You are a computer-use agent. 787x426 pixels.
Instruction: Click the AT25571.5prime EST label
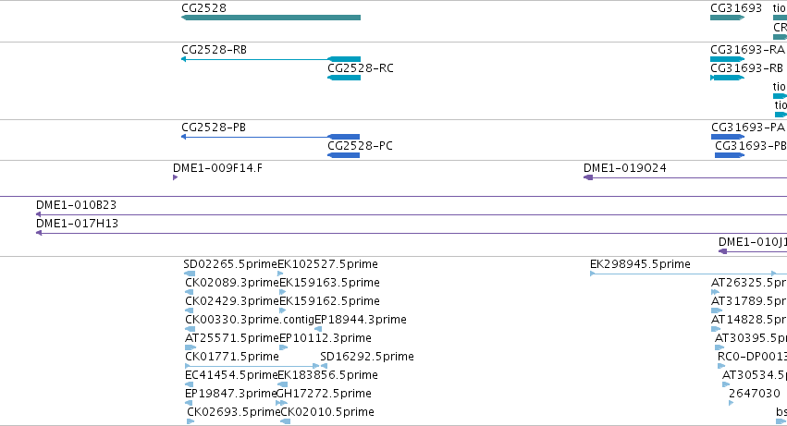[232, 338]
